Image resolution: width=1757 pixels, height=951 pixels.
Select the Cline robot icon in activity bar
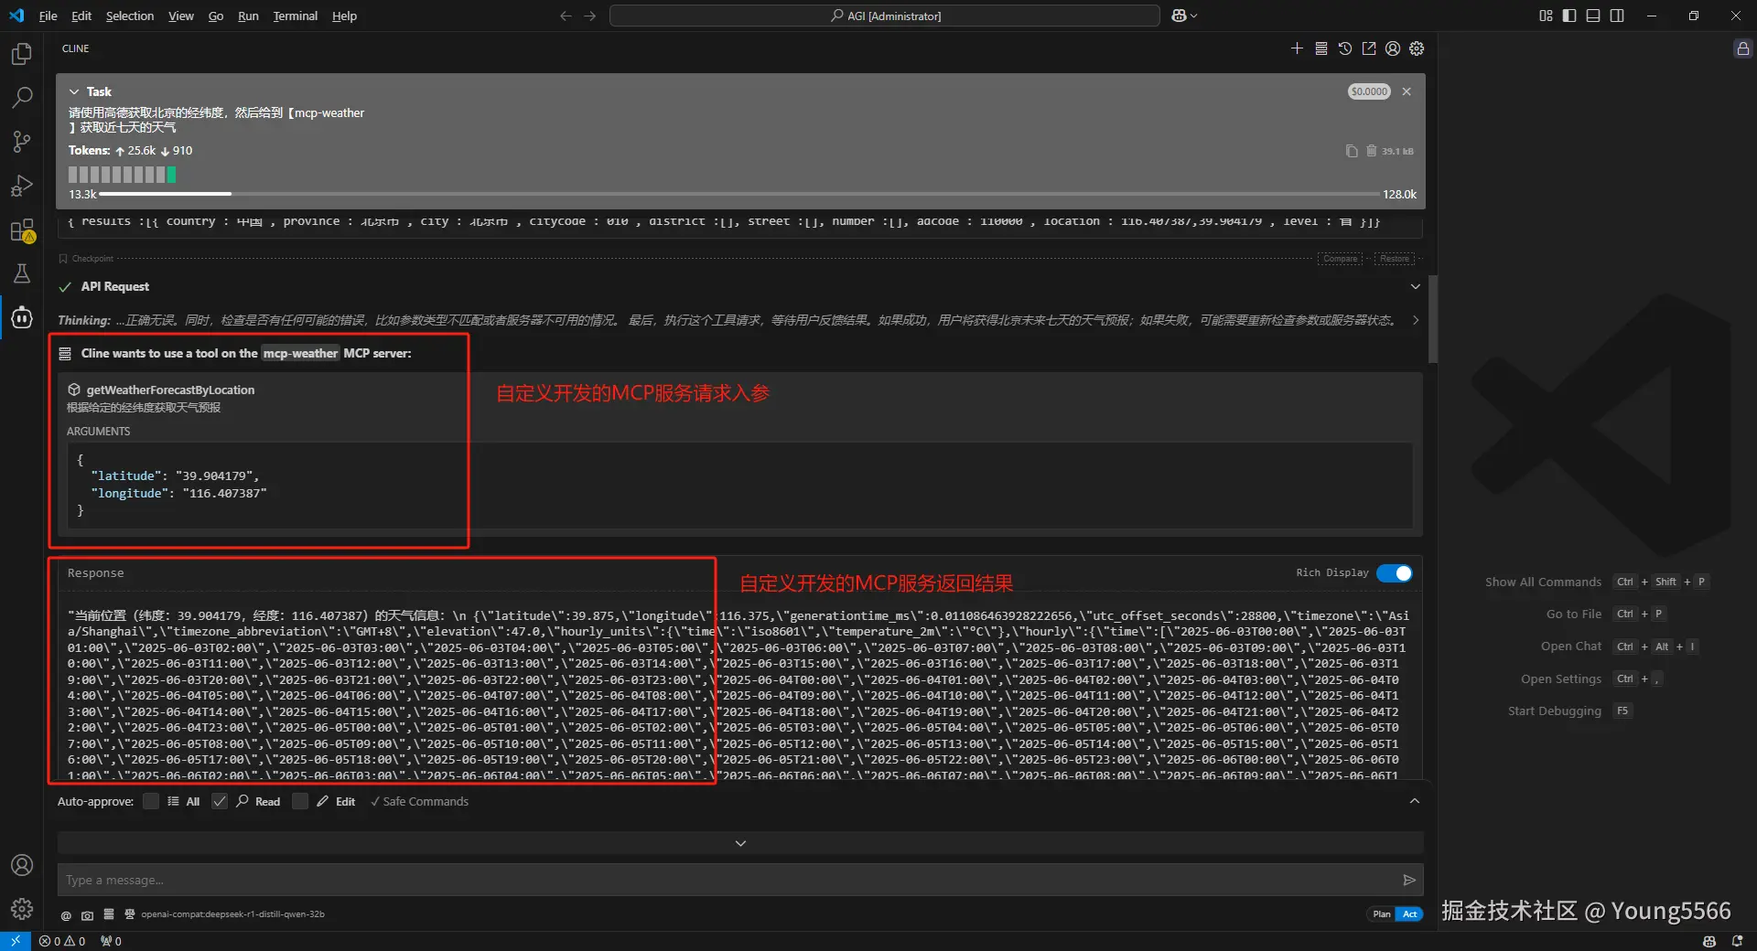pos(22,317)
